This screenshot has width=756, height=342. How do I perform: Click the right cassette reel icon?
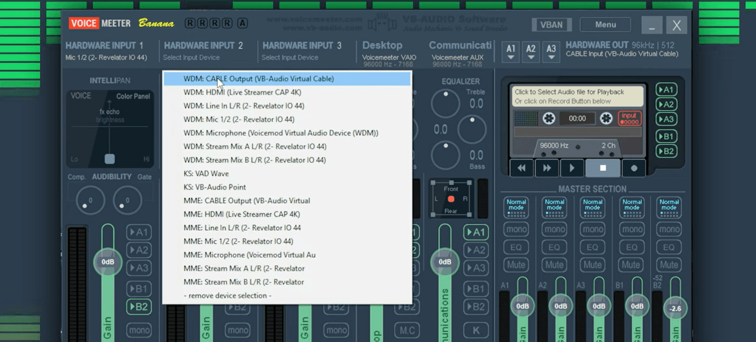tap(606, 118)
